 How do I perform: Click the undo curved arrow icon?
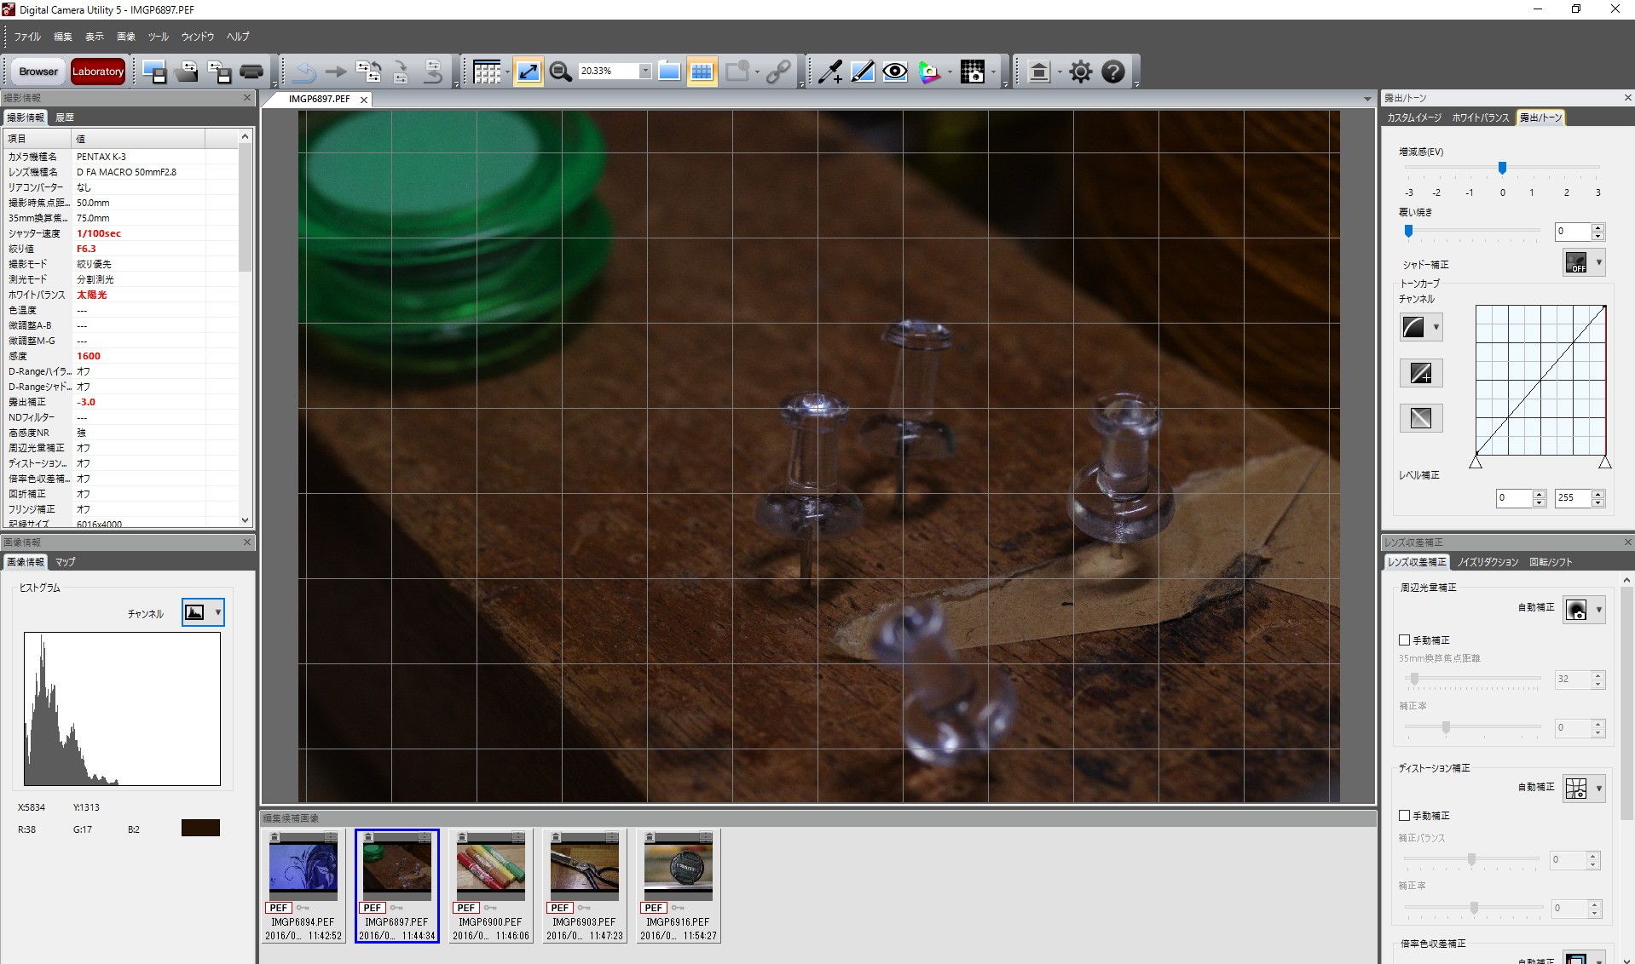click(x=304, y=72)
